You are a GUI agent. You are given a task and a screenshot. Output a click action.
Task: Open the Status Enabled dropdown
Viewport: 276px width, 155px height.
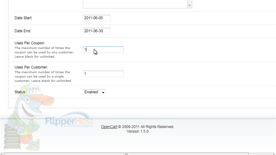point(94,92)
